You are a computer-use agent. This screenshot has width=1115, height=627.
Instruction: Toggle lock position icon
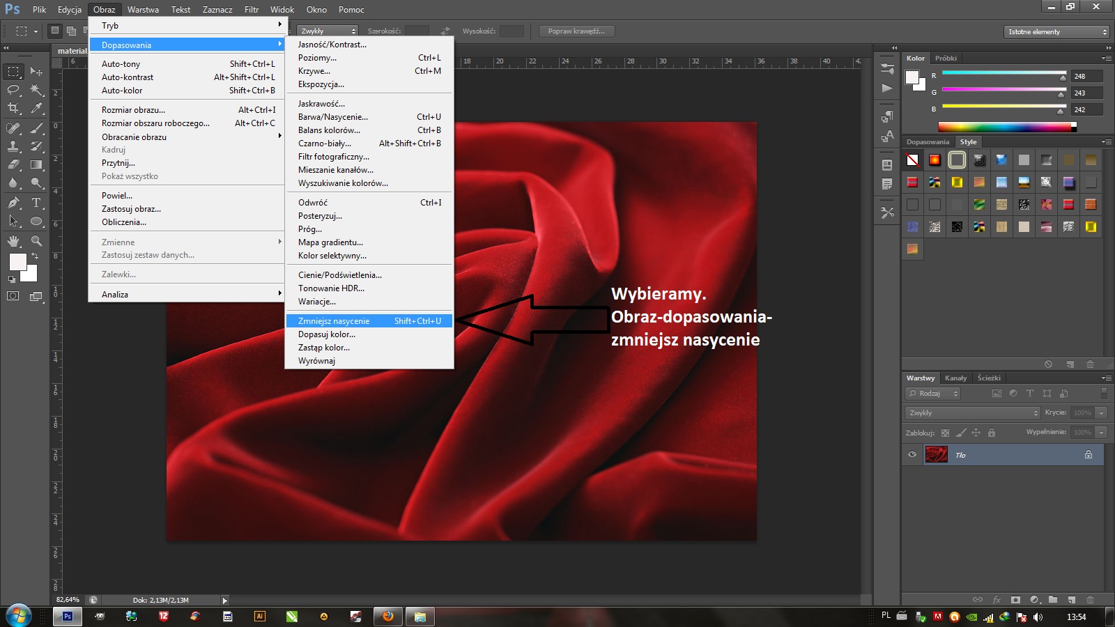click(976, 433)
